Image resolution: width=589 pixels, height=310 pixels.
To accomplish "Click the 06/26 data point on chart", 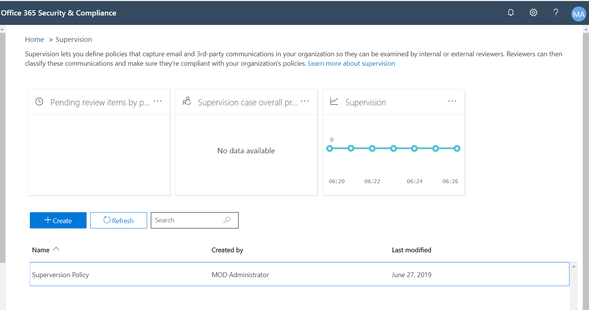I will pyautogui.click(x=457, y=148).
